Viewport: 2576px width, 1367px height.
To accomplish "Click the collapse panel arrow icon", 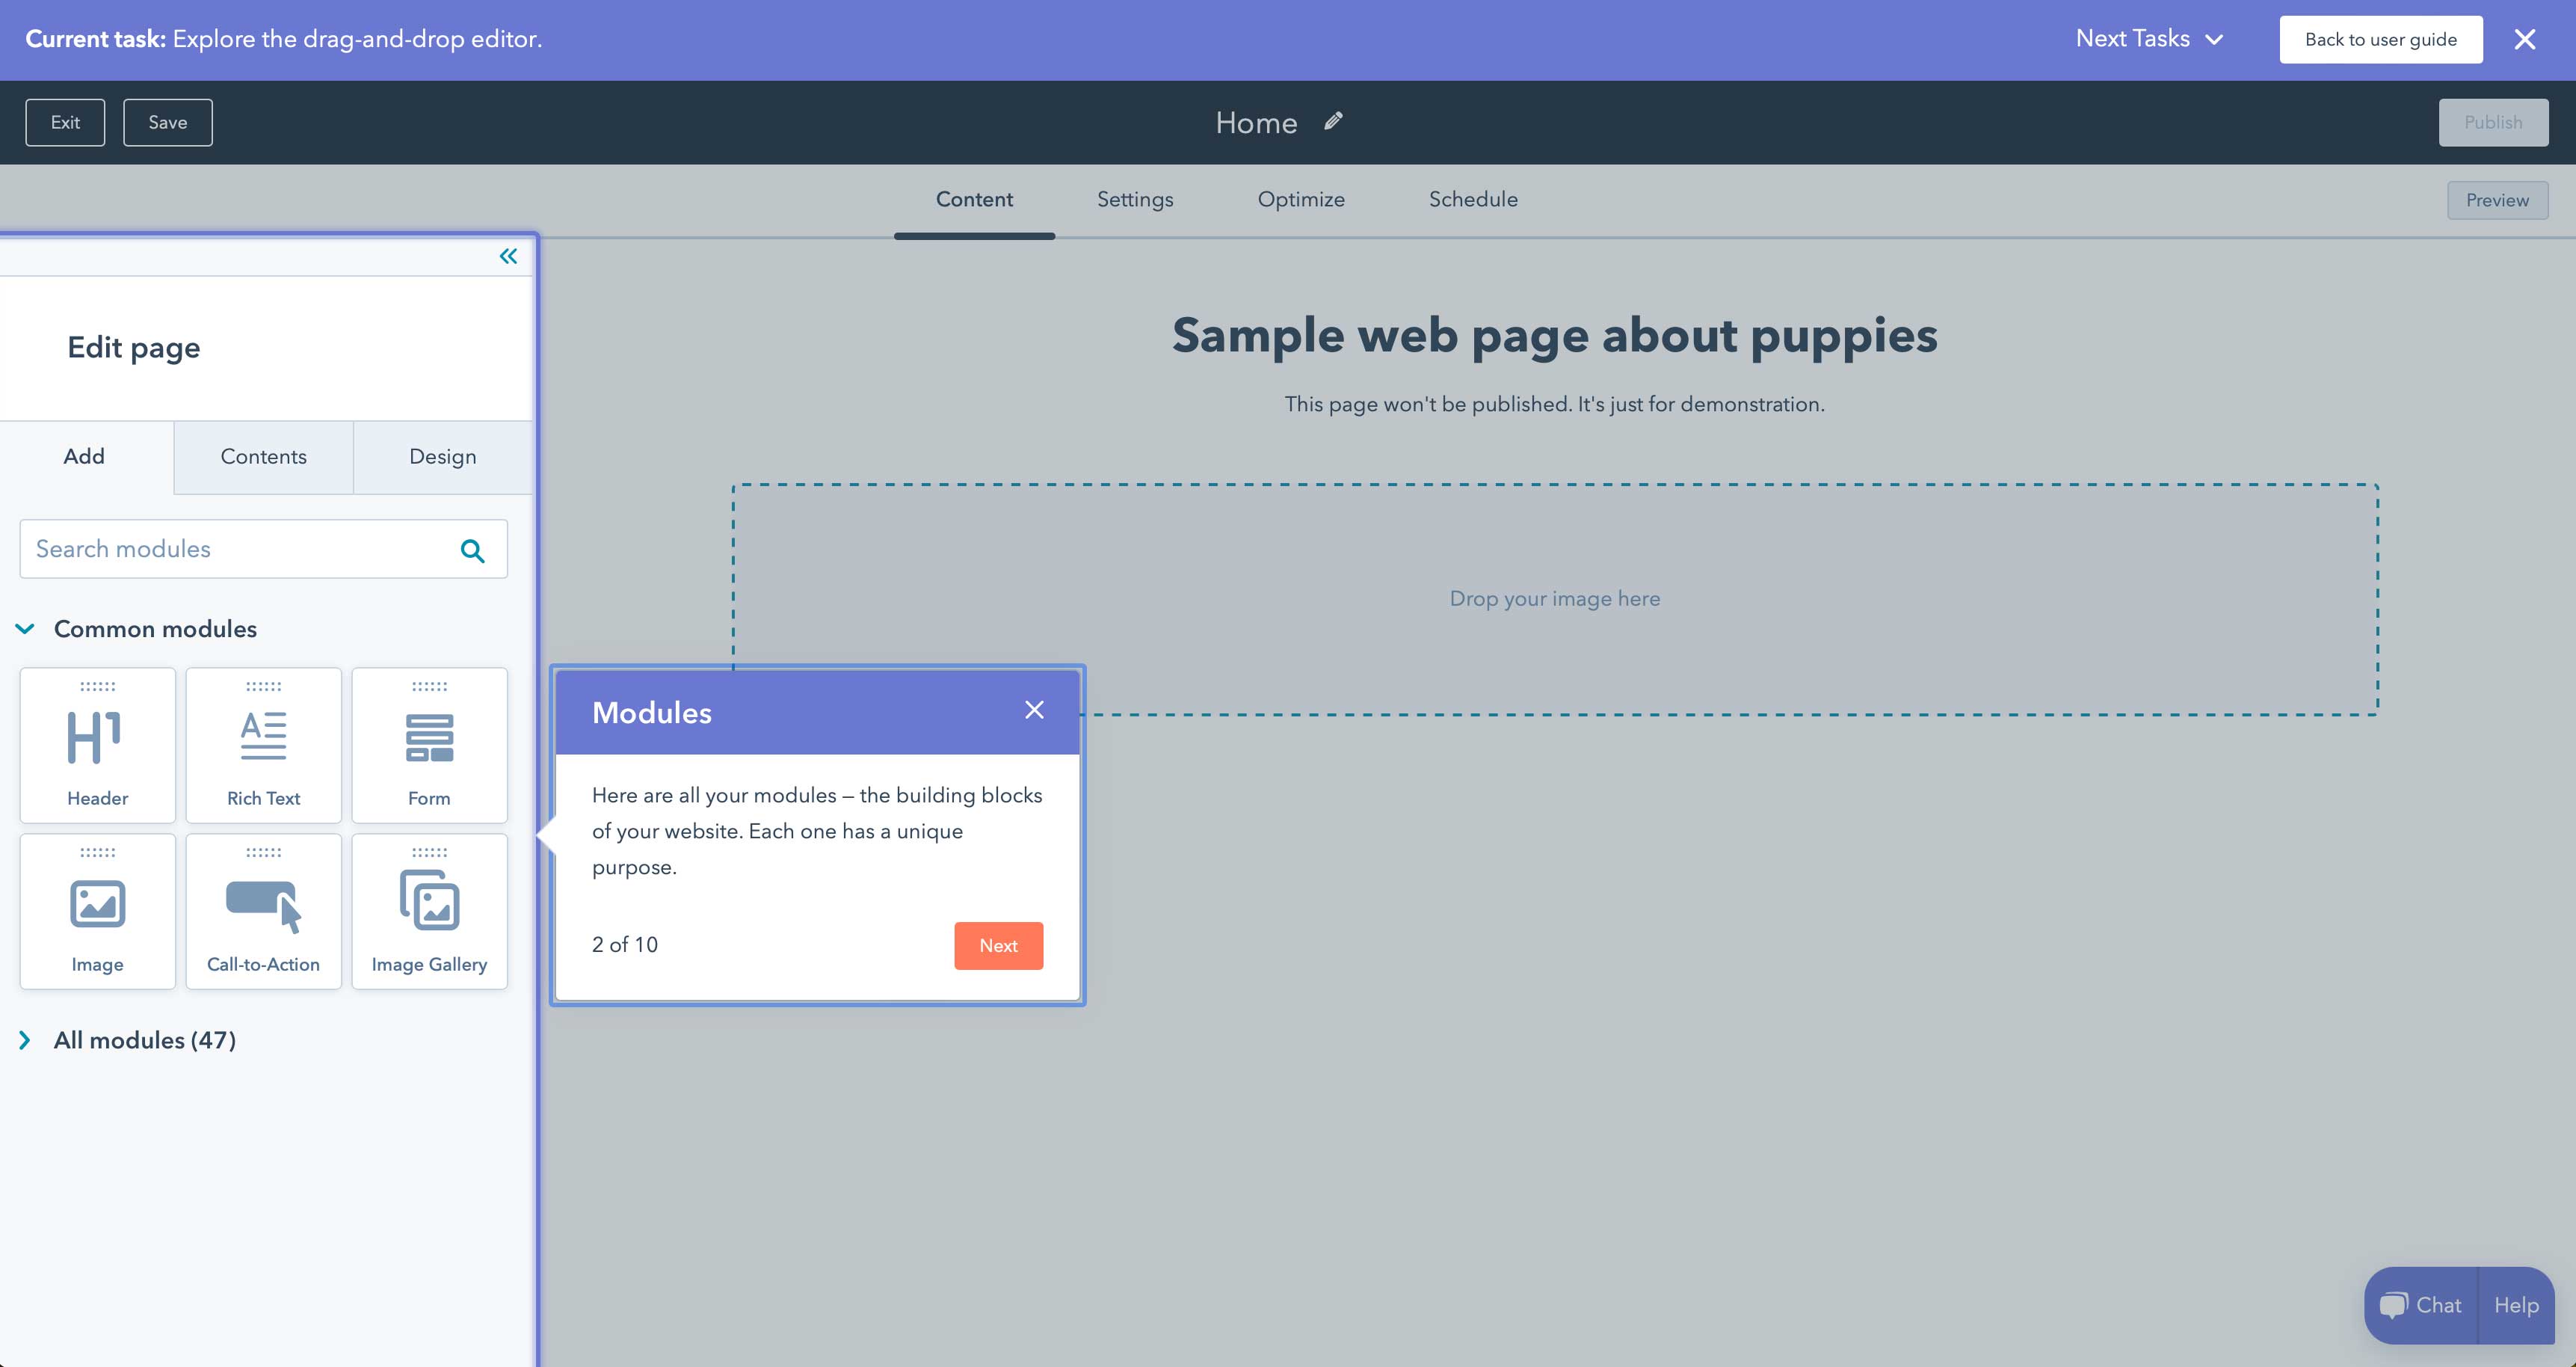I will 506,256.
